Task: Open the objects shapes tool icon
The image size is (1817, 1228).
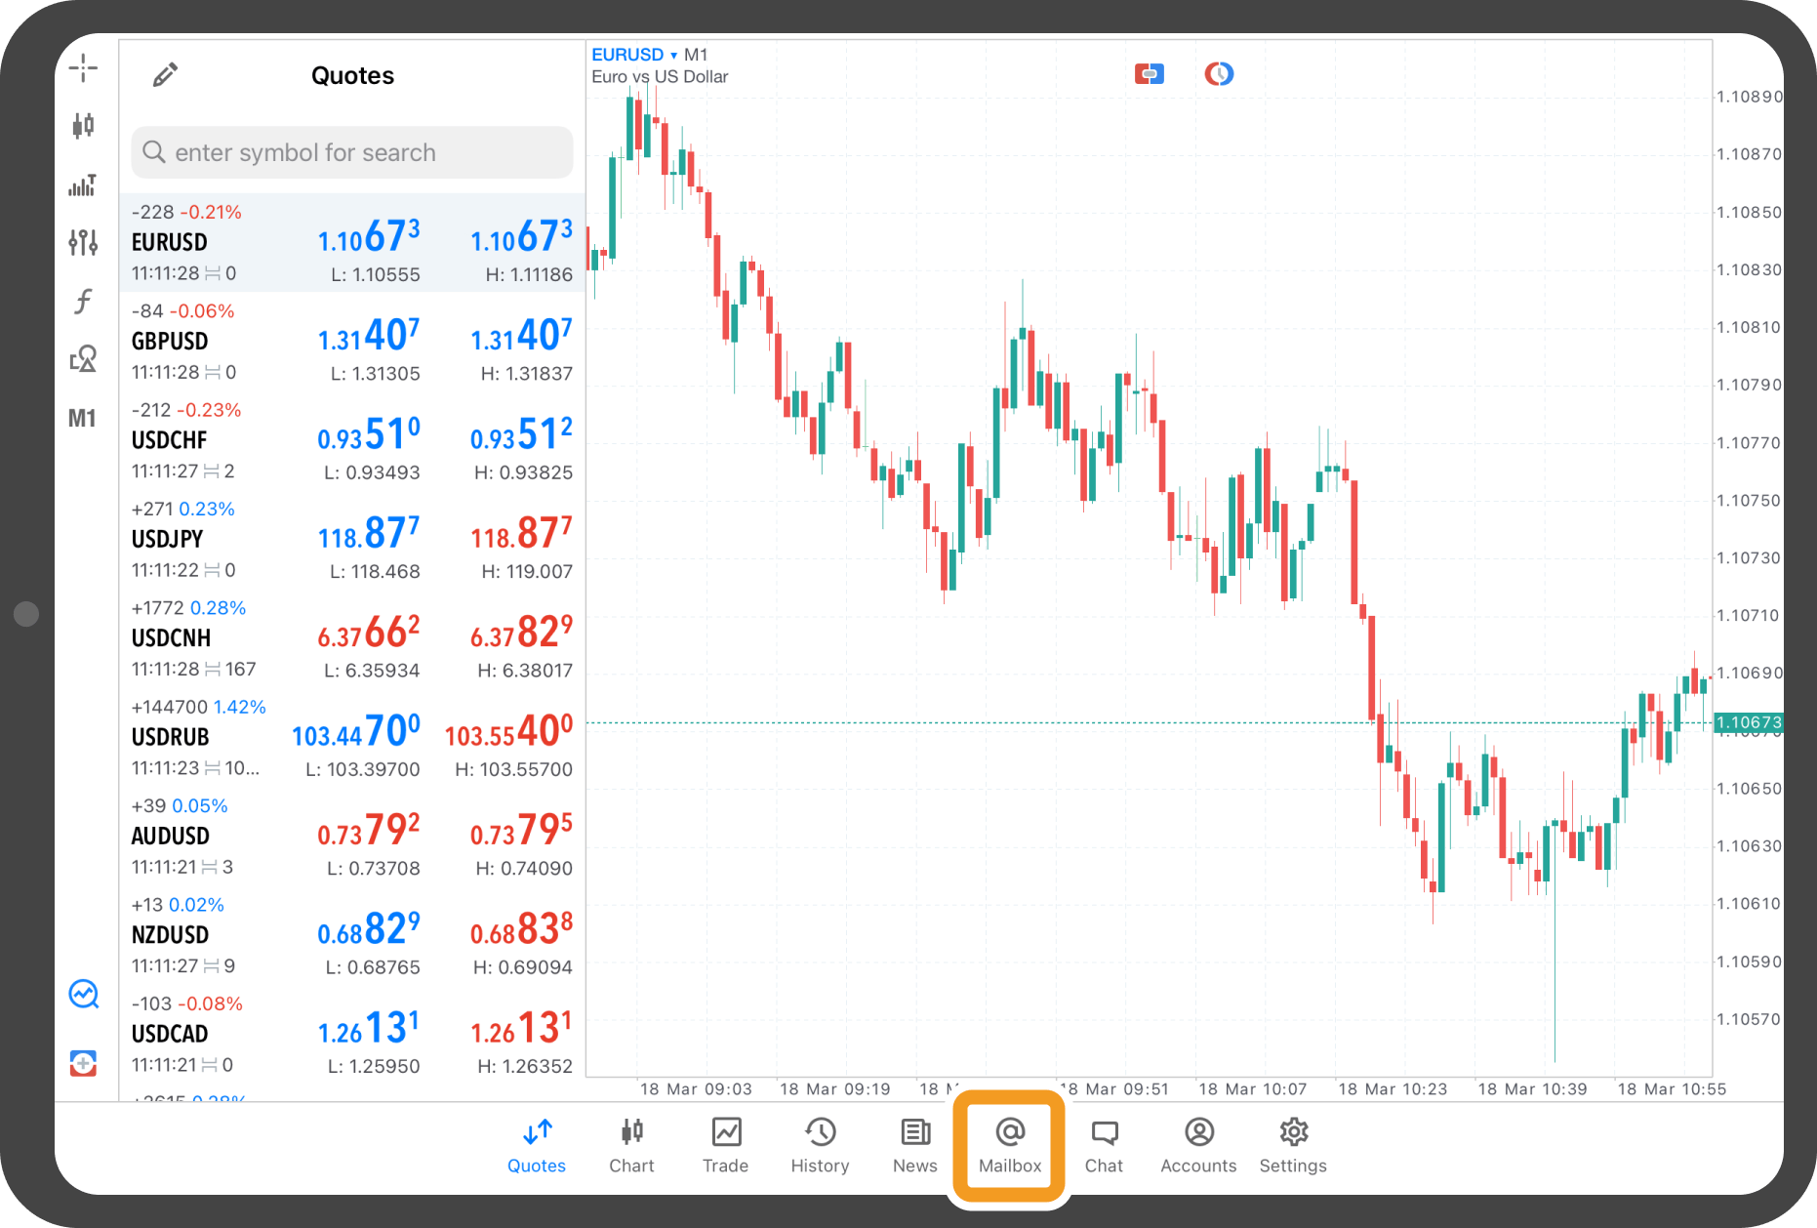Action: tap(83, 359)
